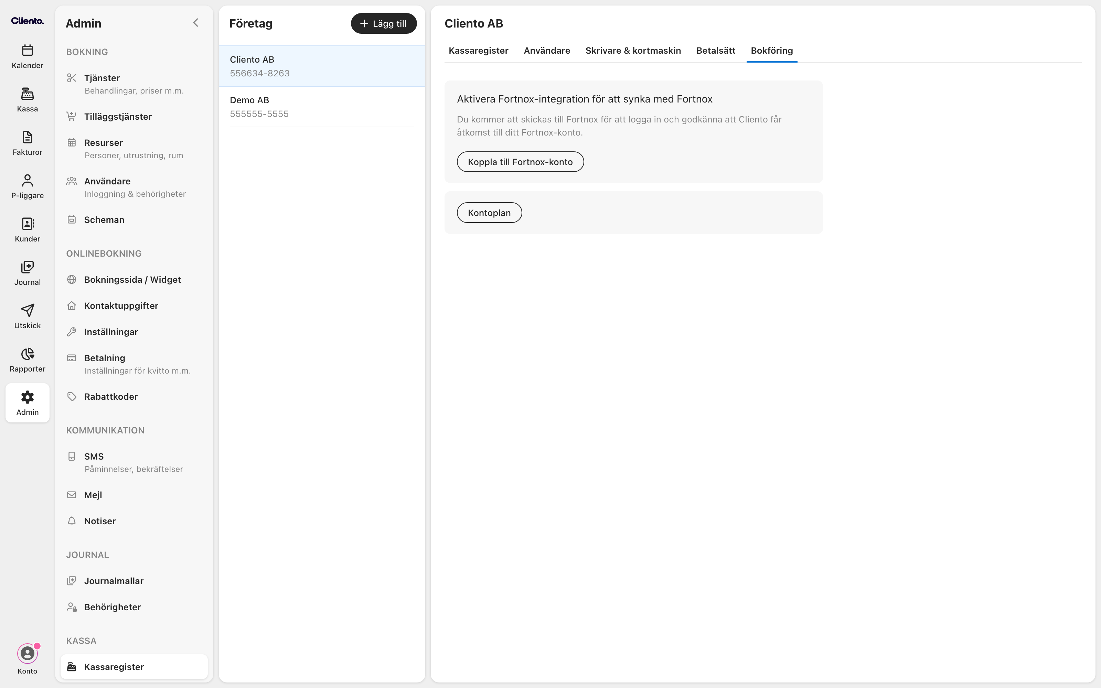The height and width of the screenshot is (688, 1101).
Task: Open Rabattkoder in the Admin menu
Action: pyautogui.click(x=134, y=396)
